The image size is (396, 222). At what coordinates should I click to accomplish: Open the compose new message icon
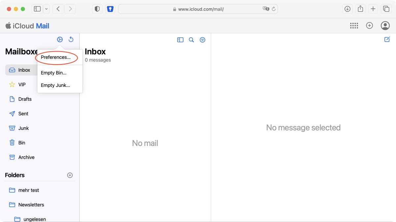click(387, 39)
